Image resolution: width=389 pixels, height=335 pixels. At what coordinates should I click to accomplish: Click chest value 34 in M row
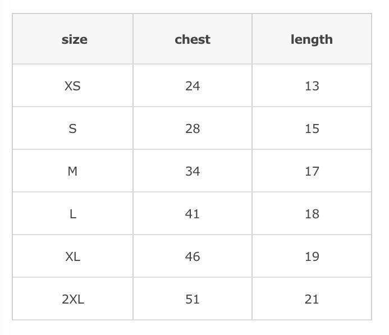(193, 171)
